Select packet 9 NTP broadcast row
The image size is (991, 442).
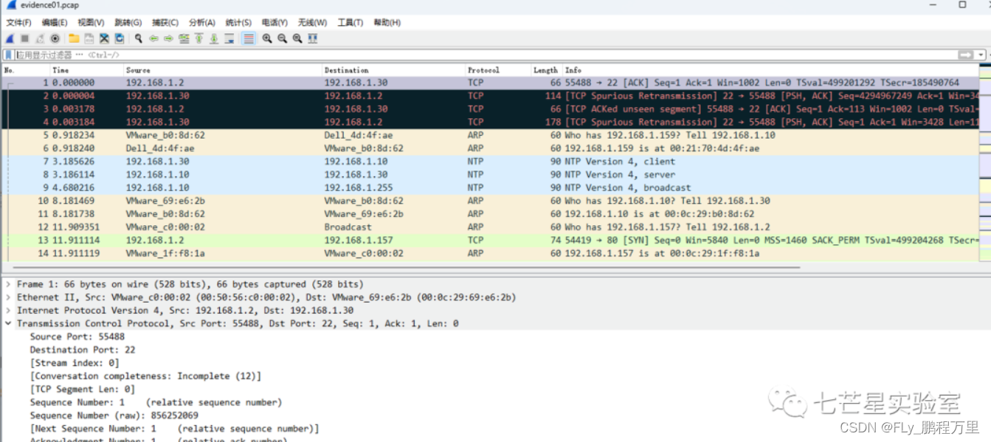click(491, 188)
